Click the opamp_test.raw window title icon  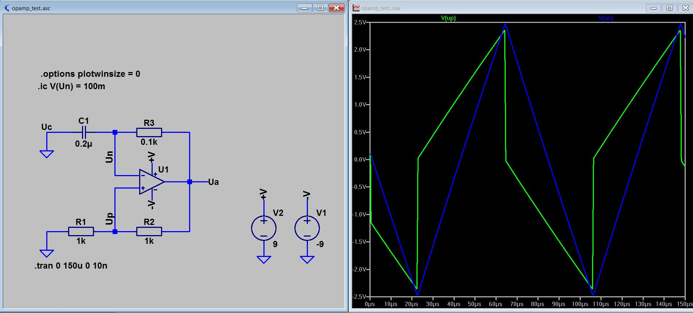[356, 8]
